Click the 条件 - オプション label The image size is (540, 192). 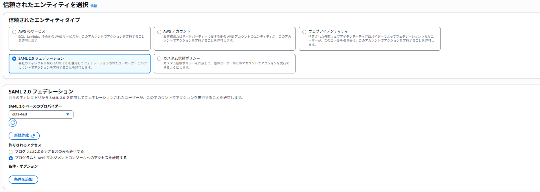click(23, 166)
